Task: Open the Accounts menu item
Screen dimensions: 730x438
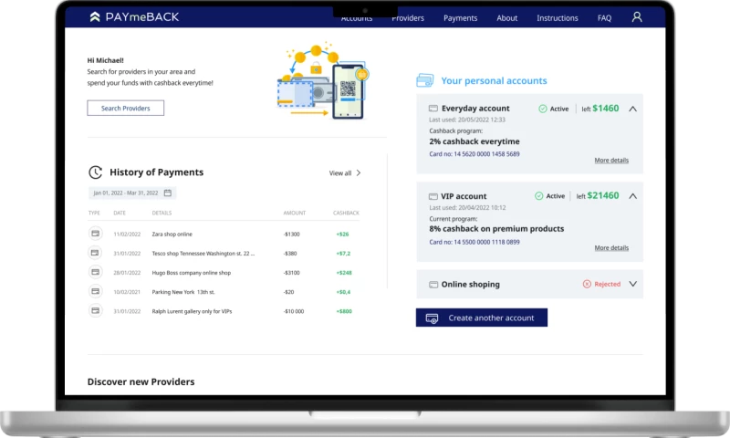Action: [357, 18]
